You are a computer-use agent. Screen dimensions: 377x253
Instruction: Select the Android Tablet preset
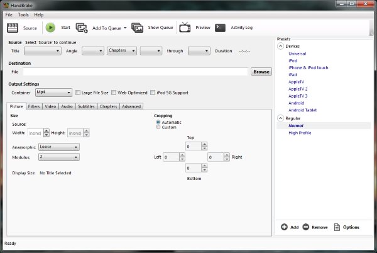(x=302, y=110)
